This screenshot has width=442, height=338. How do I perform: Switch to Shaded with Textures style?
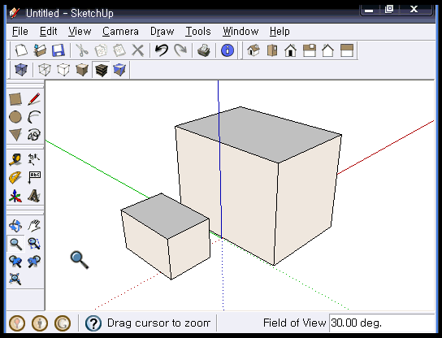(x=102, y=70)
